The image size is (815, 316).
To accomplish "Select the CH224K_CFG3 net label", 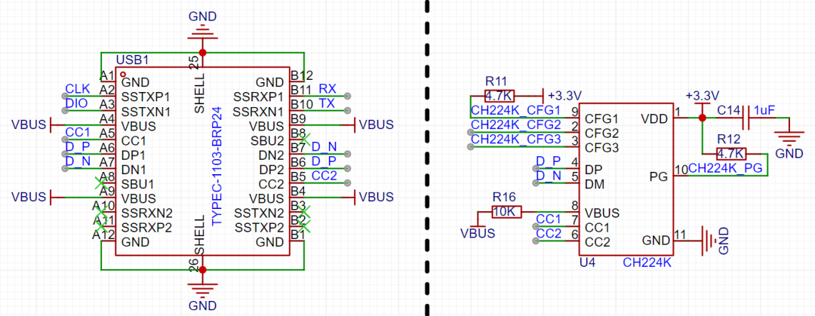I will tap(515, 140).
